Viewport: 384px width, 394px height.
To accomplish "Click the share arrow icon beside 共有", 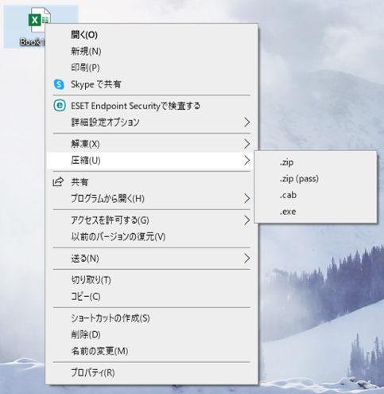I will tap(58, 182).
